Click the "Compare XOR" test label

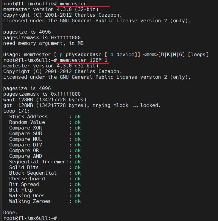(x=25, y=128)
